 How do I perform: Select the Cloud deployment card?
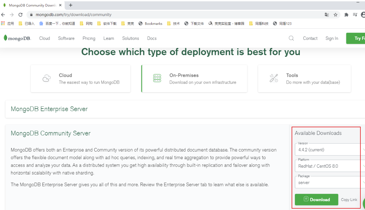(81, 78)
